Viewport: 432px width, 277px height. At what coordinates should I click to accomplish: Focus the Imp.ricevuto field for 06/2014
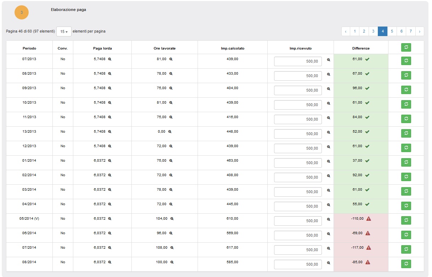298,235
